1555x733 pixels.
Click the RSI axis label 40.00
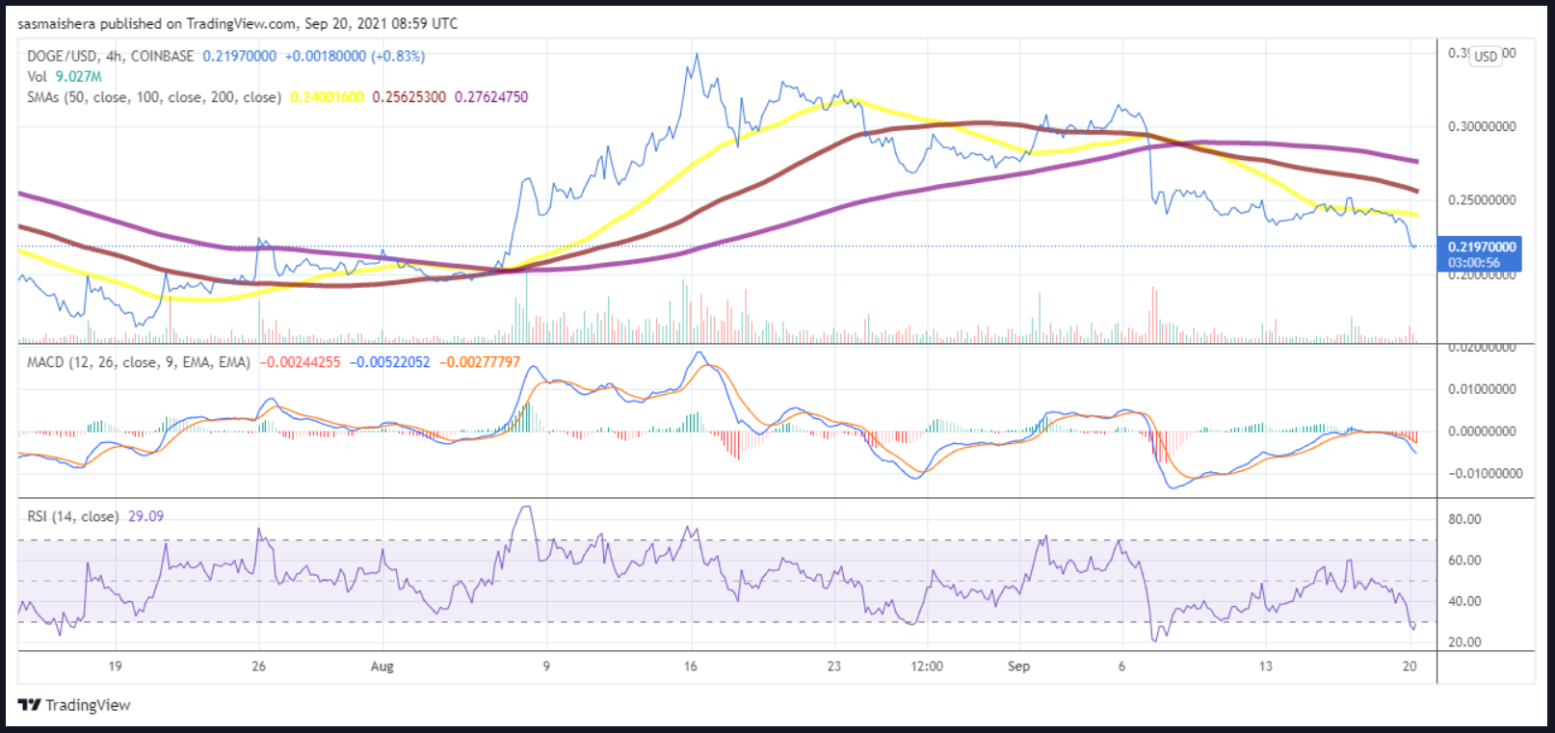click(x=1464, y=601)
